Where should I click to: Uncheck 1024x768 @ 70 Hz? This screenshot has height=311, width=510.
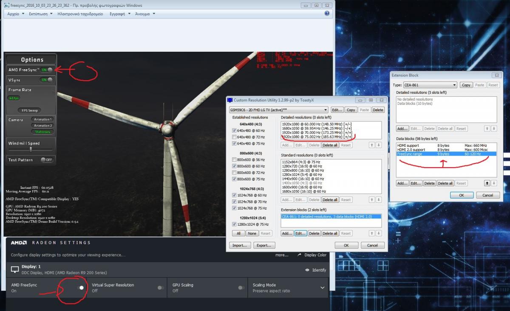pos(235,202)
